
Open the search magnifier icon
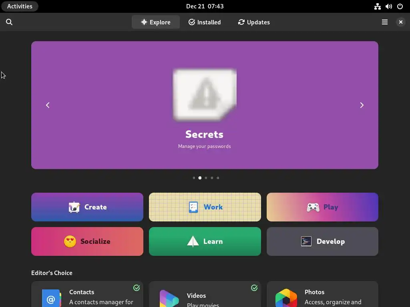[9, 22]
